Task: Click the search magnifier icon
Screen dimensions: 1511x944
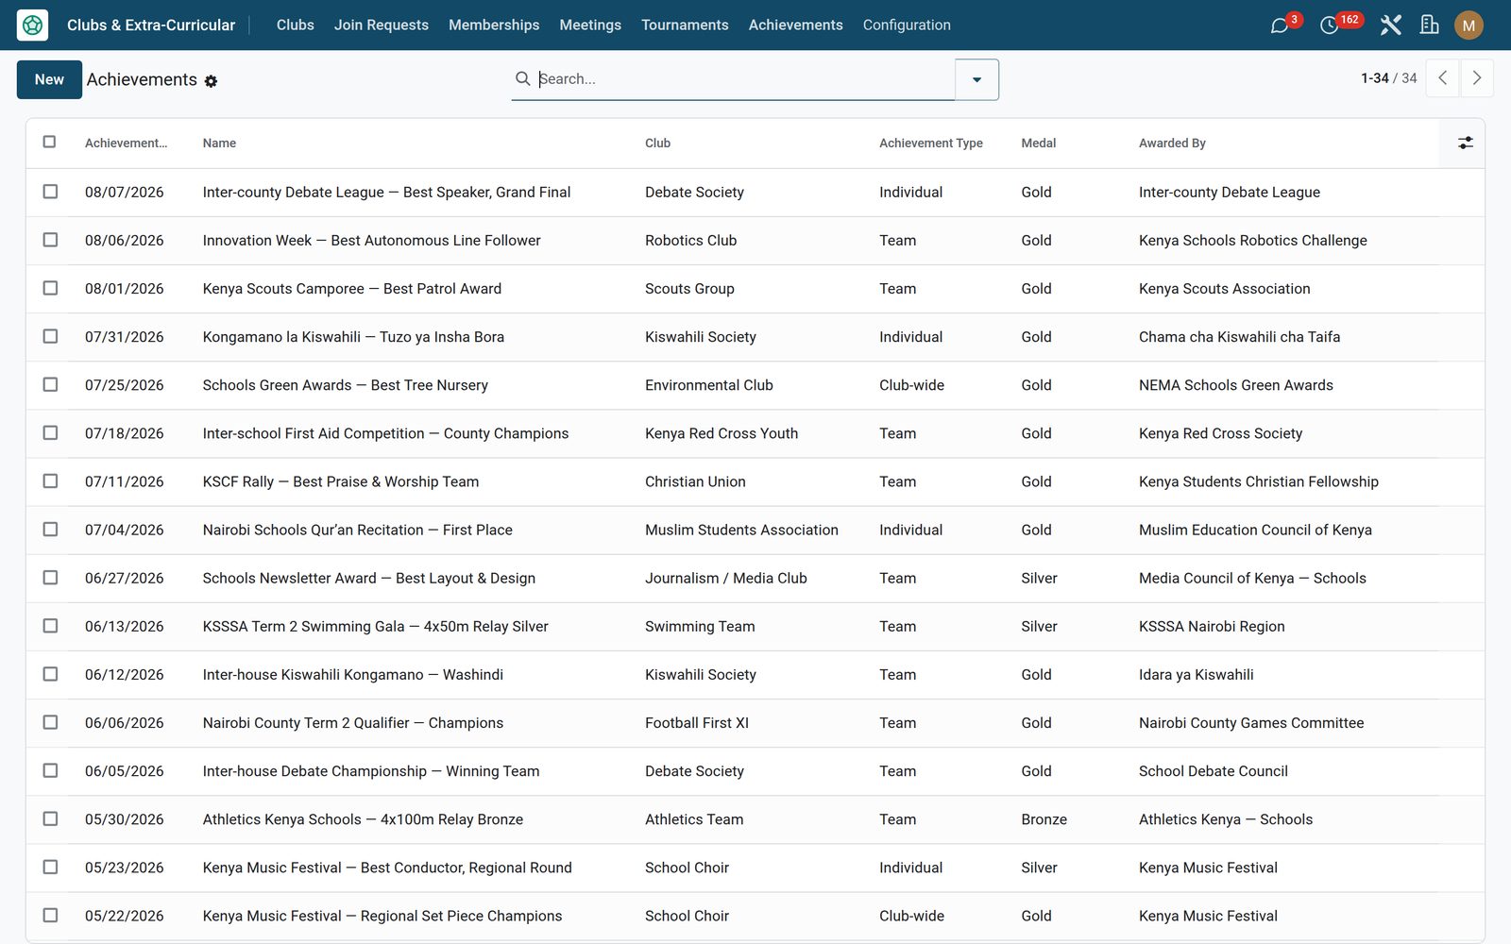Action: [x=522, y=78]
